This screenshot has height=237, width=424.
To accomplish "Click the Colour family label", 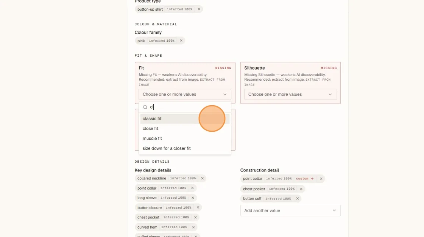I will [148, 33].
